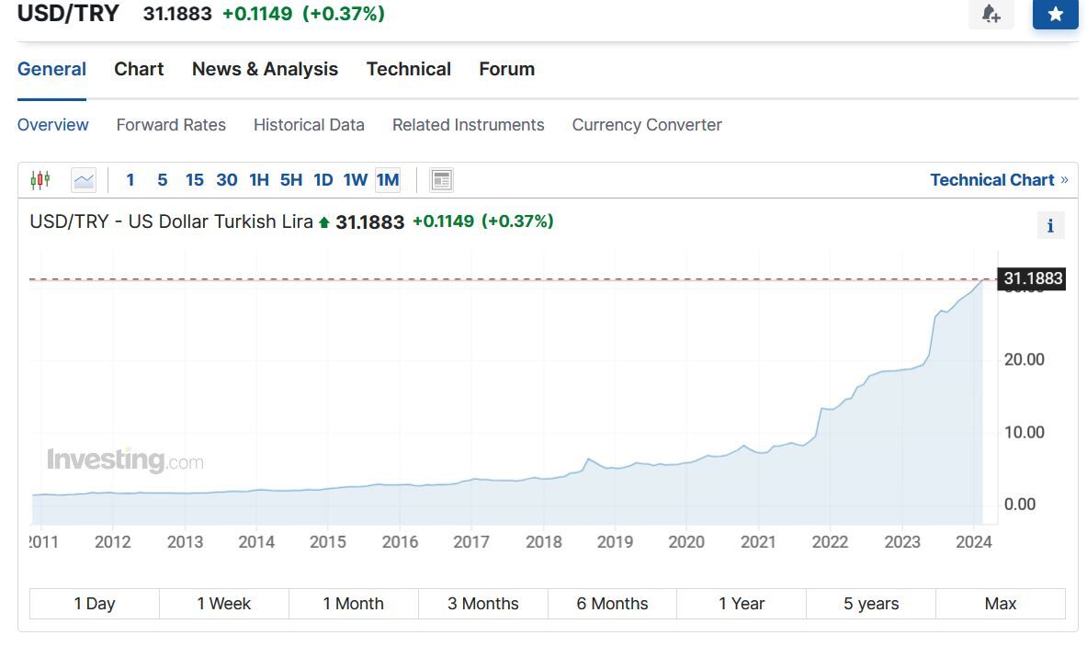This screenshot has width=1087, height=658.
Task: Set chart interval to 1 minute
Action: tap(130, 180)
